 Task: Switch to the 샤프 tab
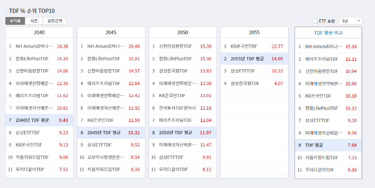click(x=34, y=21)
